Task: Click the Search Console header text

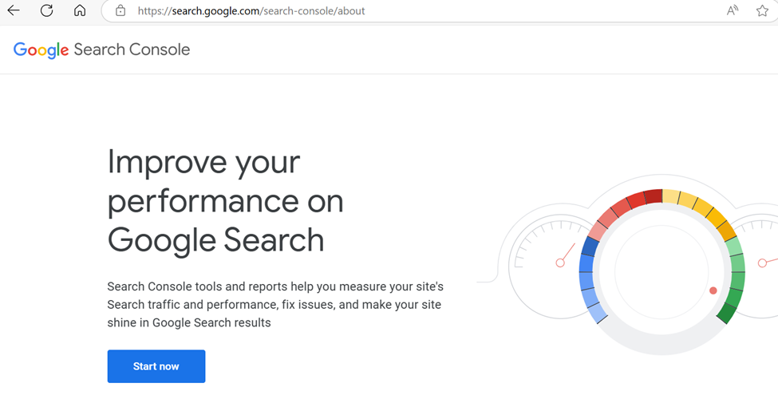Action: (x=132, y=49)
